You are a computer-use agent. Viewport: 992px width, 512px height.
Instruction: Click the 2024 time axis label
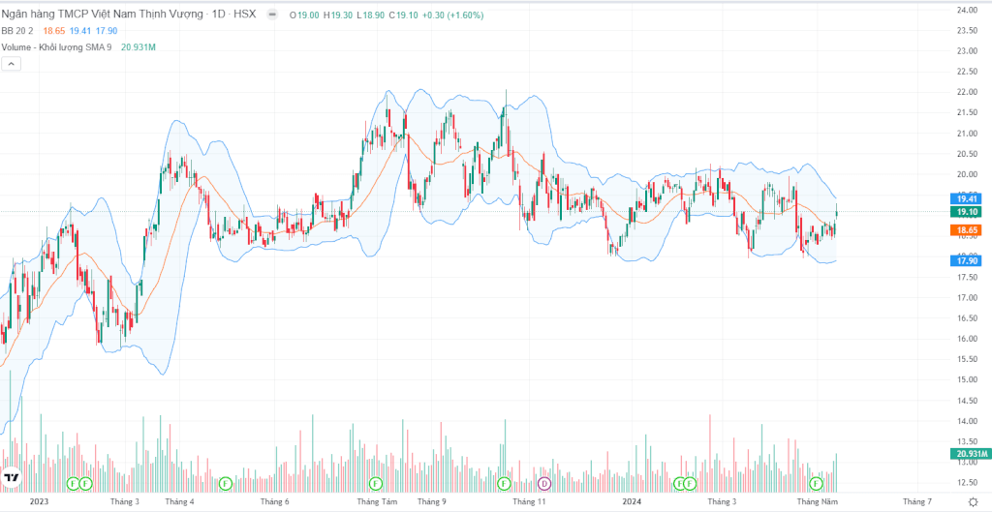tap(631, 502)
